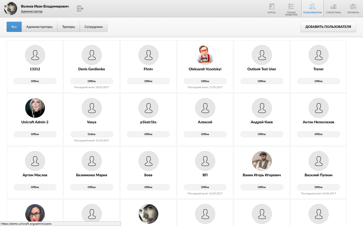Click Denis Gordienko's last visit 28.05.2017 text
This screenshot has width=363, height=226.
point(92,87)
